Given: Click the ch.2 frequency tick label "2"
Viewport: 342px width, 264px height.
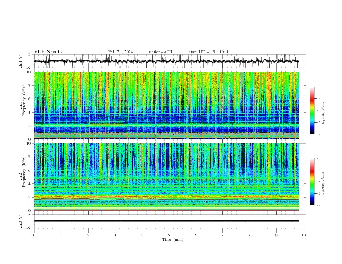Looking at the screenshot, I should tap(30, 197).
